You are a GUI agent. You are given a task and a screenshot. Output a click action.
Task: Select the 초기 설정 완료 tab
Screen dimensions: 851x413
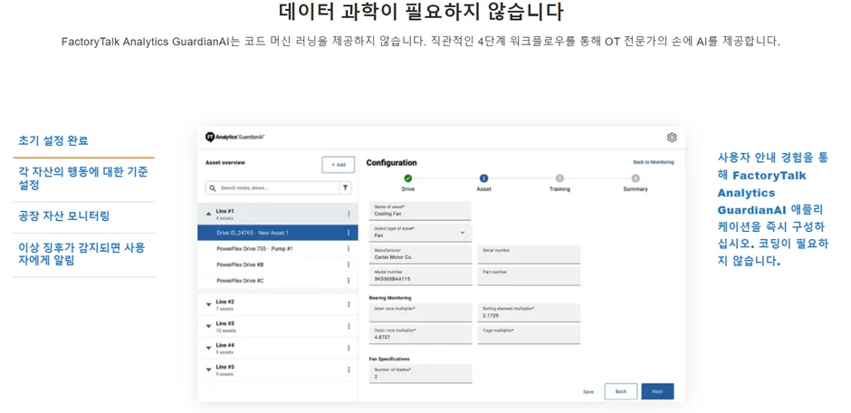click(53, 141)
